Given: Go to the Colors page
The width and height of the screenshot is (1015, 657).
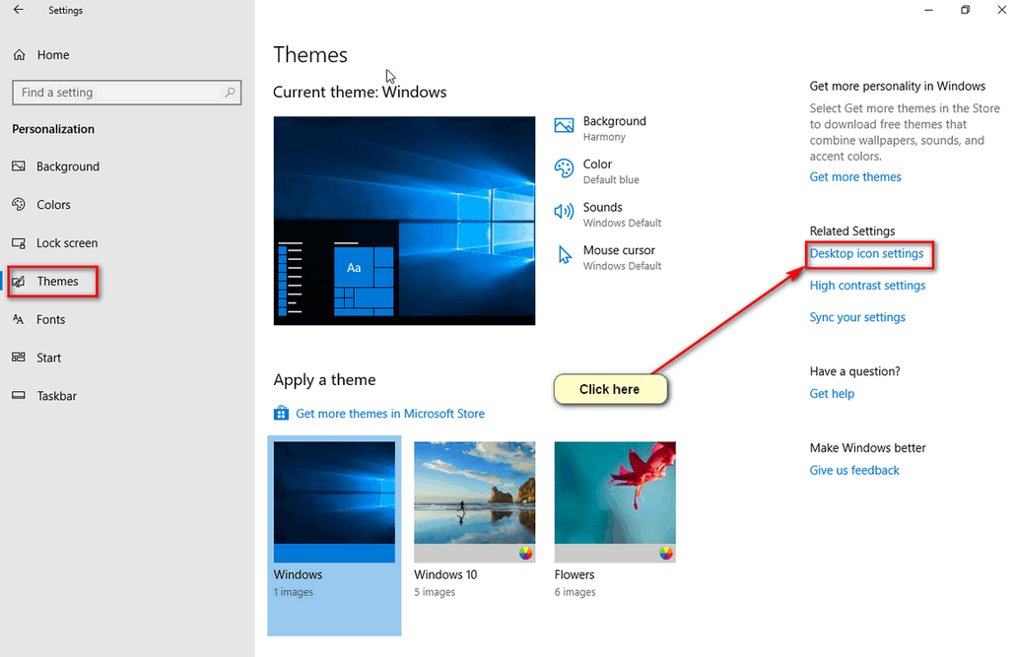Looking at the screenshot, I should [54, 205].
